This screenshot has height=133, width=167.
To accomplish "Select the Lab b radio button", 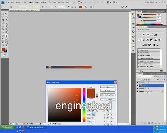I will [102, 111].
